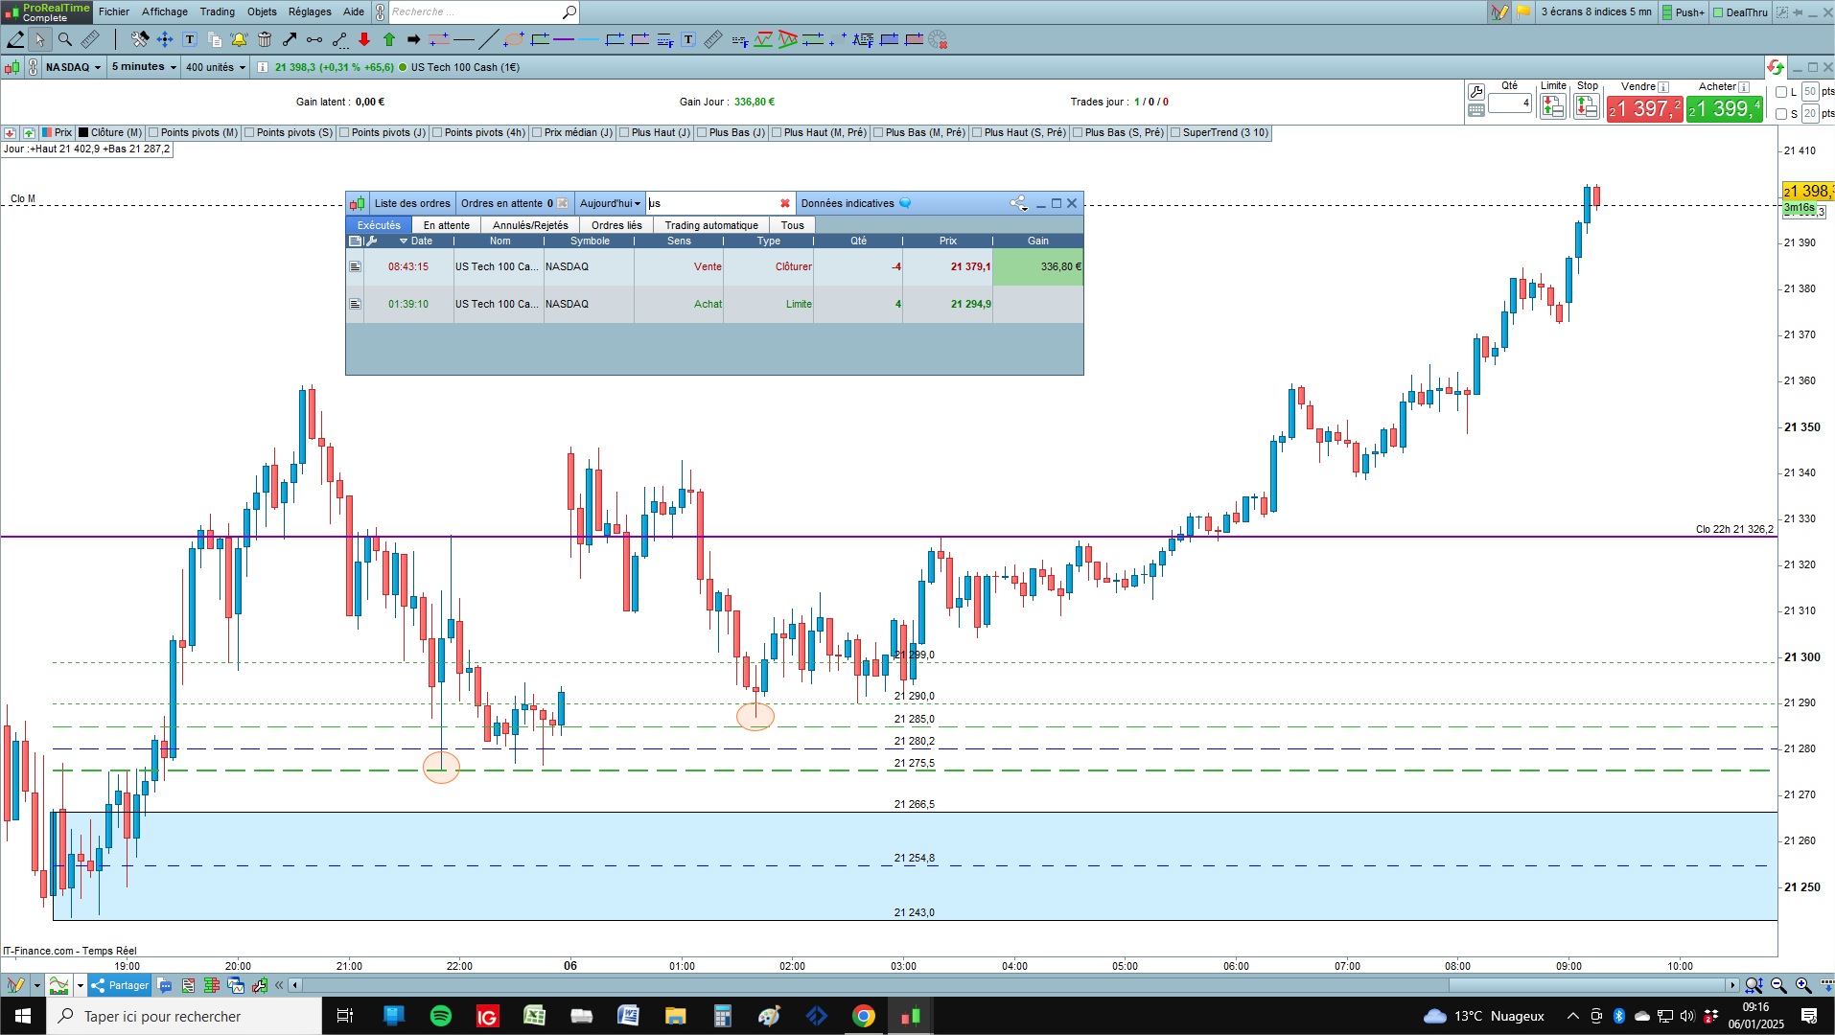The height and width of the screenshot is (1035, 1835).
Task: Click the Partager share button
Action: [120, 985]
